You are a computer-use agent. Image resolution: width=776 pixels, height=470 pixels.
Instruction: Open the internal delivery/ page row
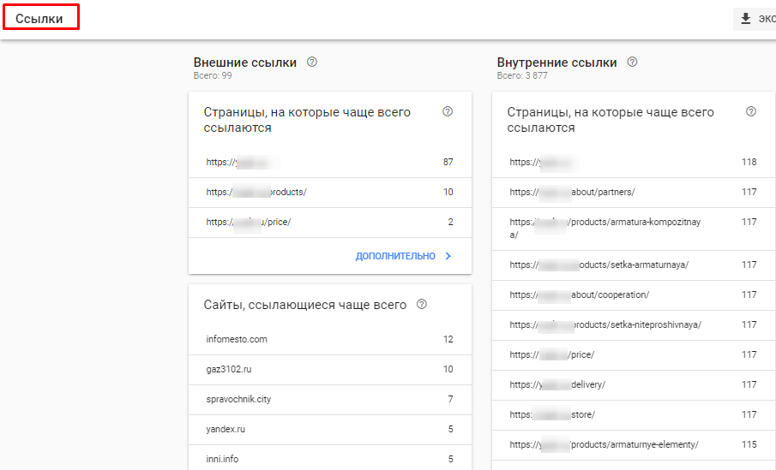[x=557, y=384]
